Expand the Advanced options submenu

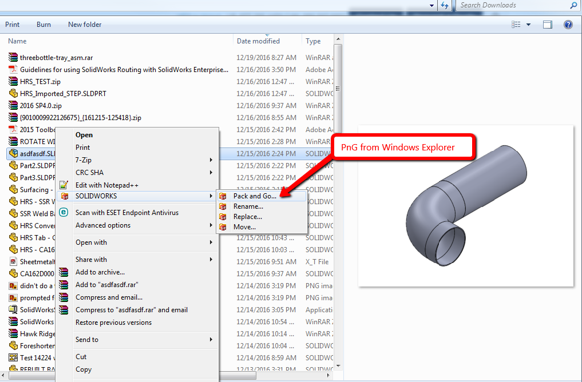tap(211, 225)
